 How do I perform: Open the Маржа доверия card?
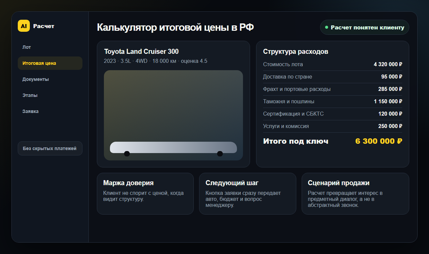pos(145,194)
